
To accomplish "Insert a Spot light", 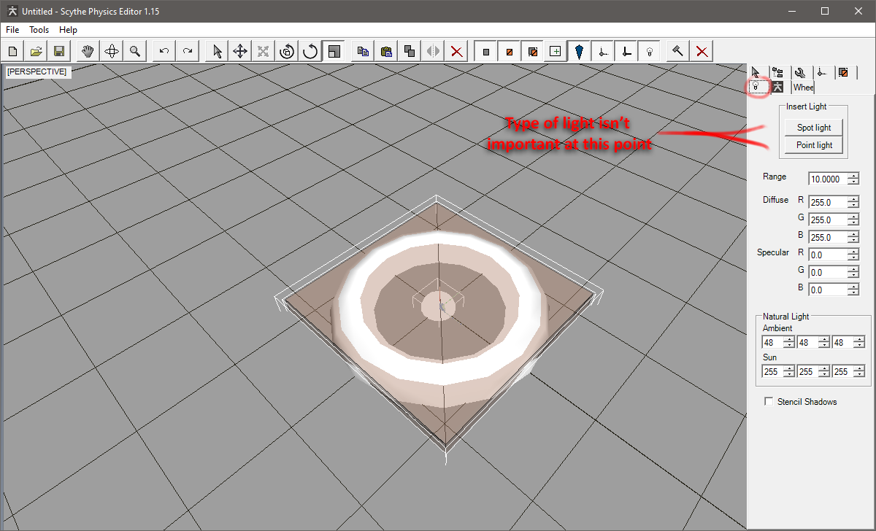I will tap(814, 128).
